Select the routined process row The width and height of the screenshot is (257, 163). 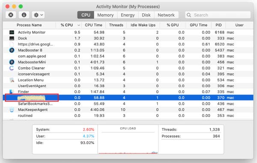[128, 115]
